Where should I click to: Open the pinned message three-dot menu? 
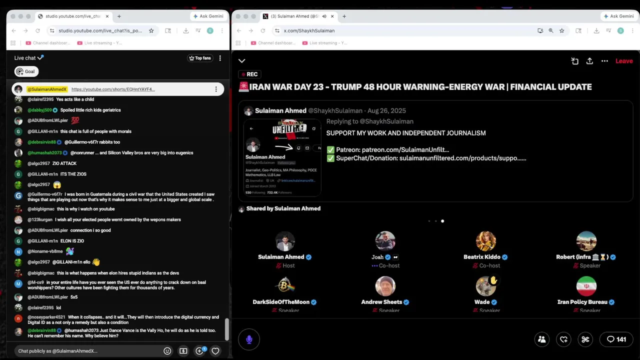click(216, 89)
